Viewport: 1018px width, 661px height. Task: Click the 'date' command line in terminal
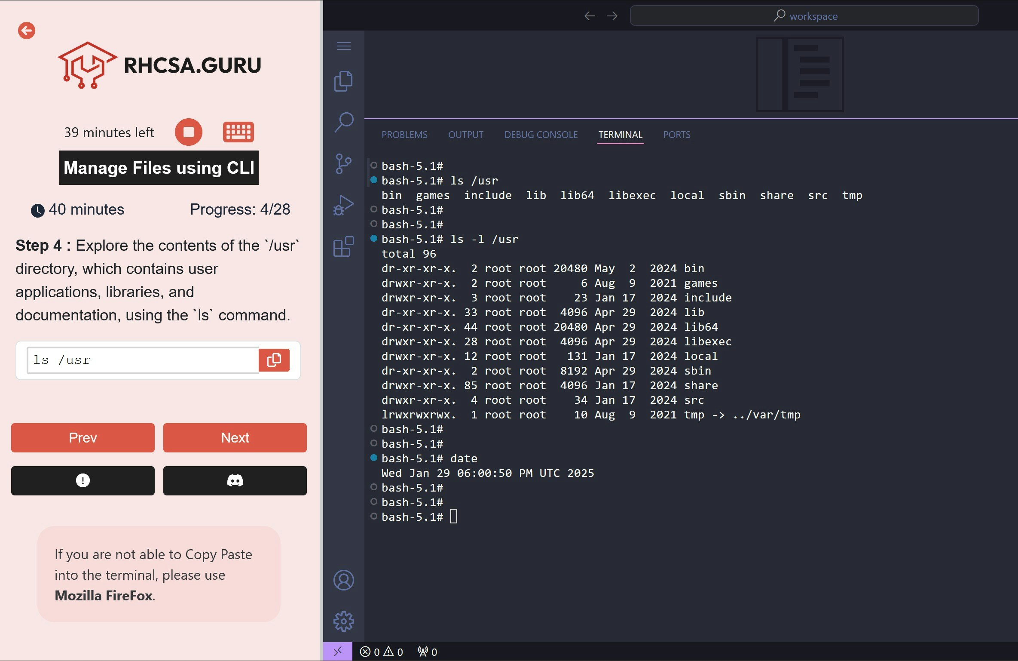pyautogui.click(x=429, y=458)
